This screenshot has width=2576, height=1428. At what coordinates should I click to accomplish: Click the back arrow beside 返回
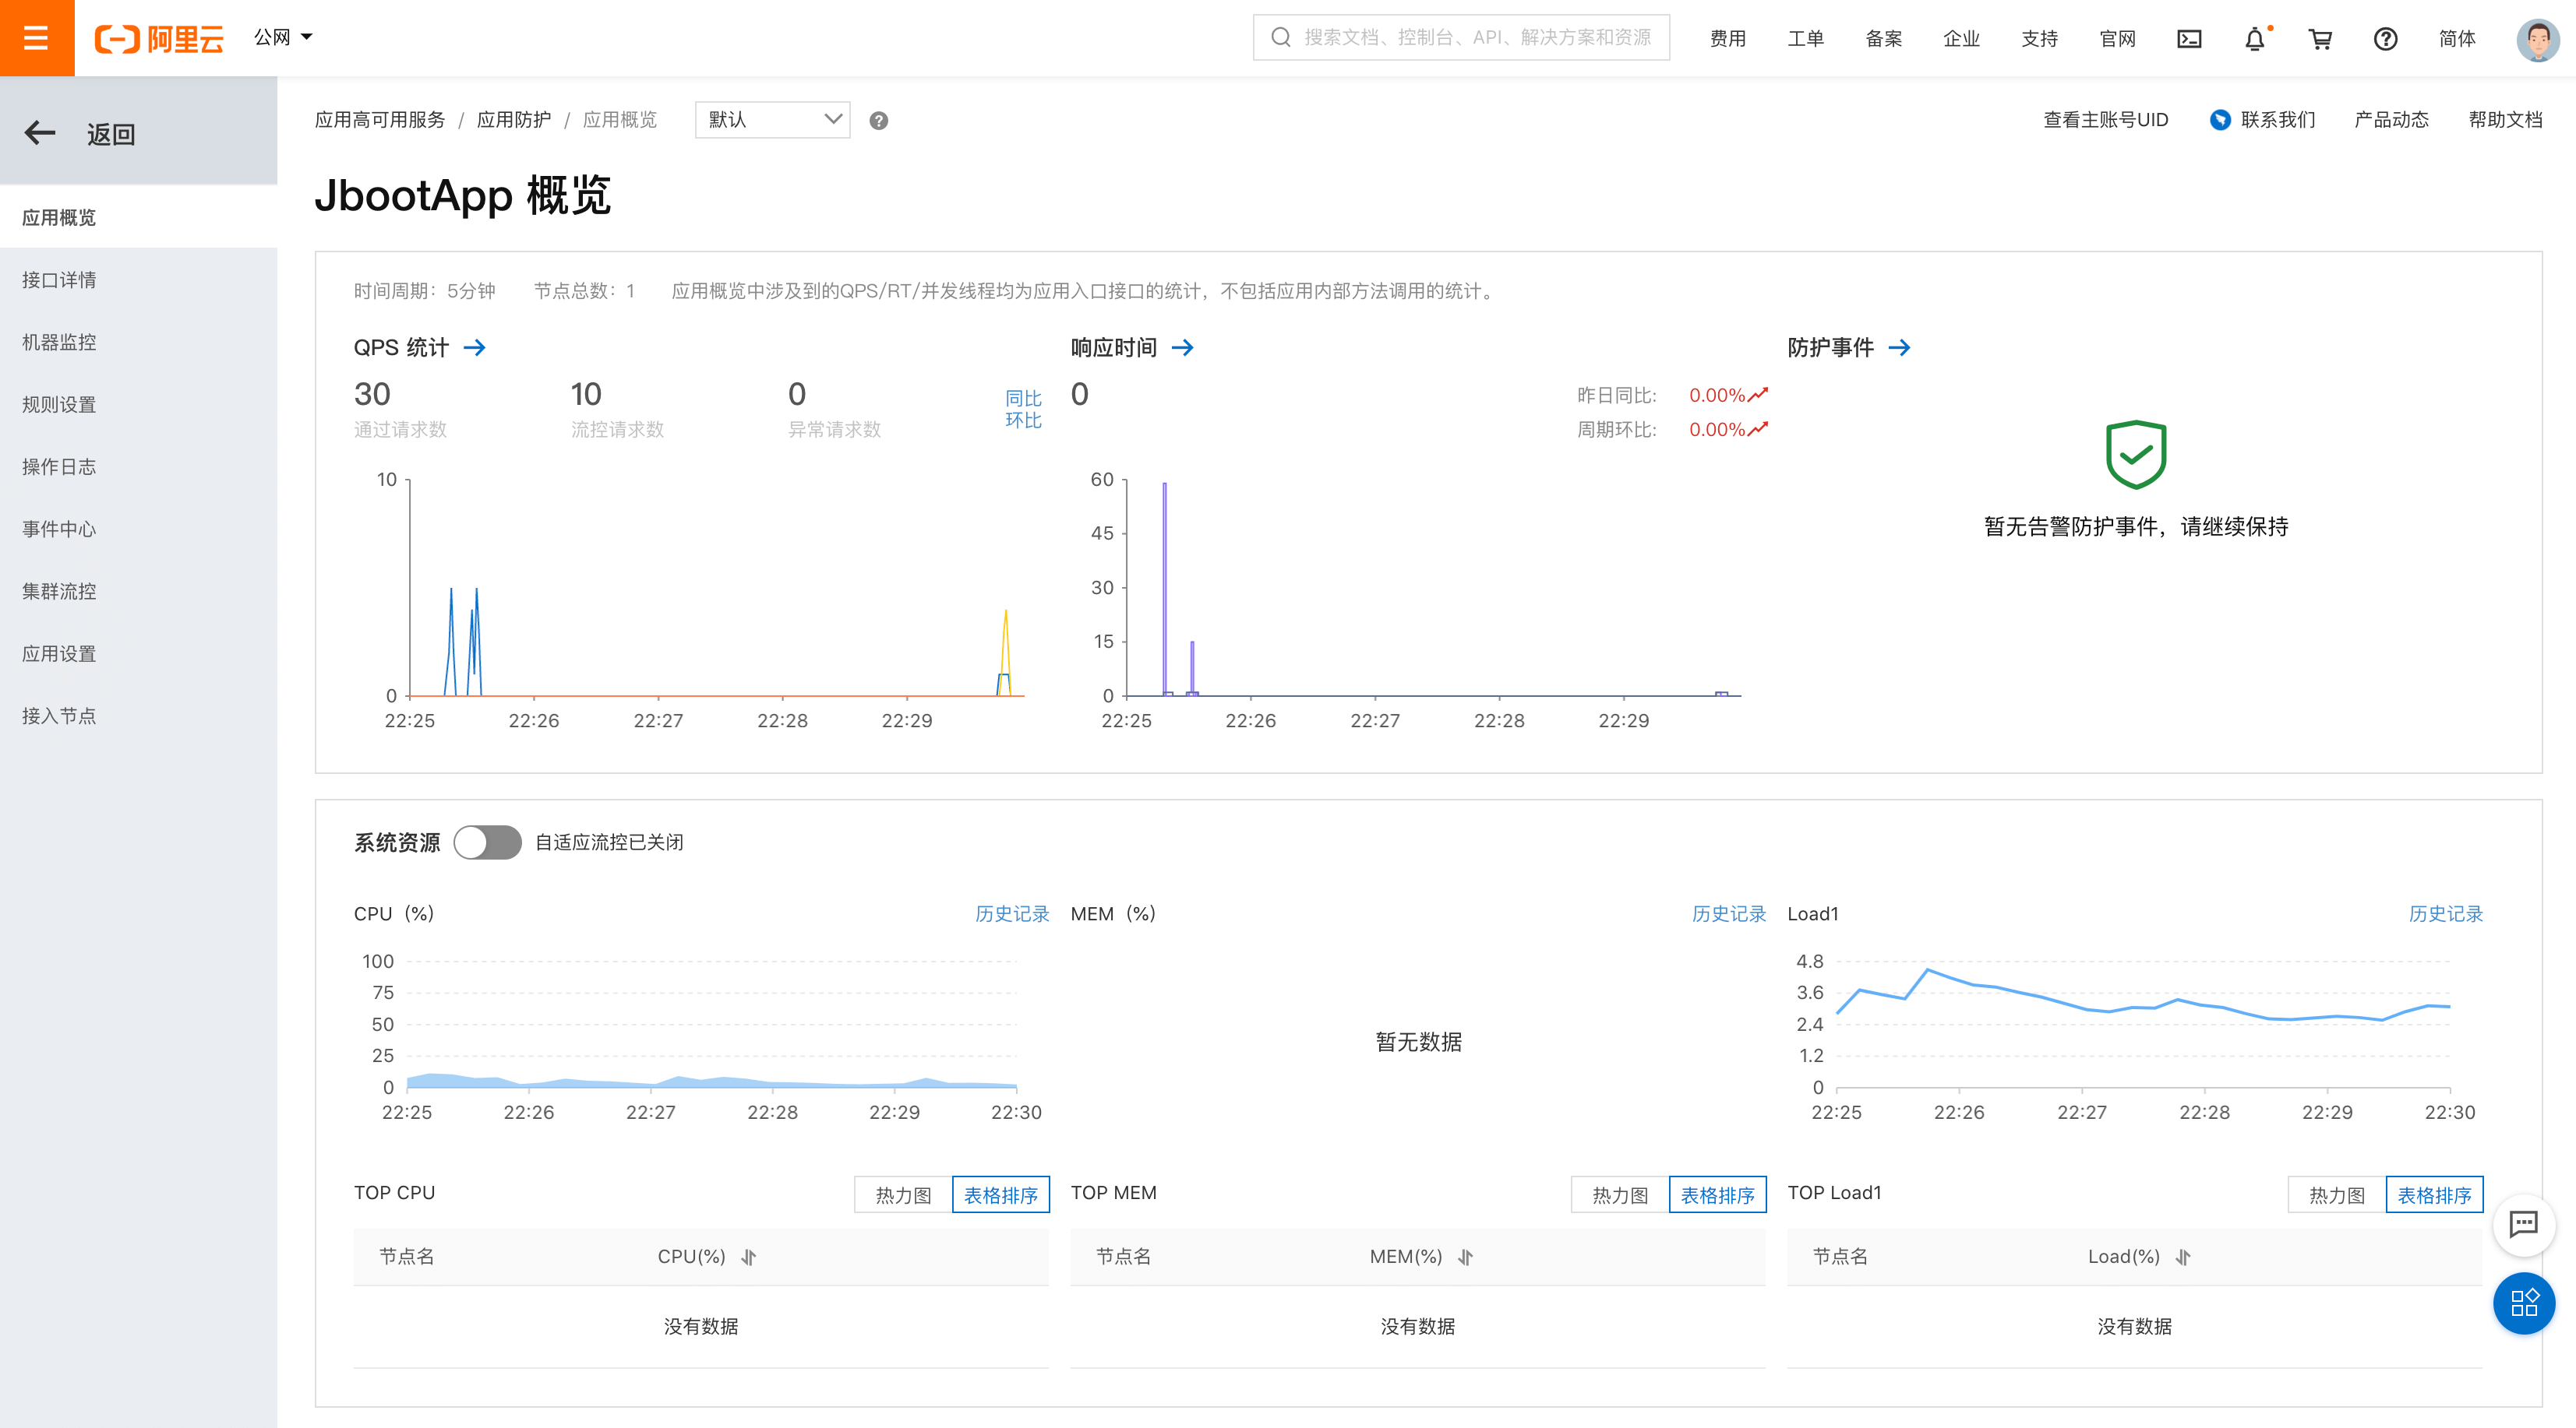40,133
